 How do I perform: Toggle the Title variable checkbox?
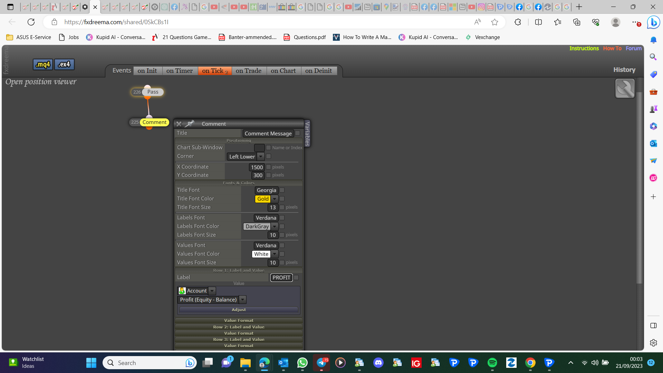[298, 133]
